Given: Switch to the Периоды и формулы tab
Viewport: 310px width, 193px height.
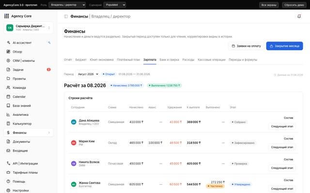Looking at the screenshot, I should pyautogui.click(x=243, y=60).
